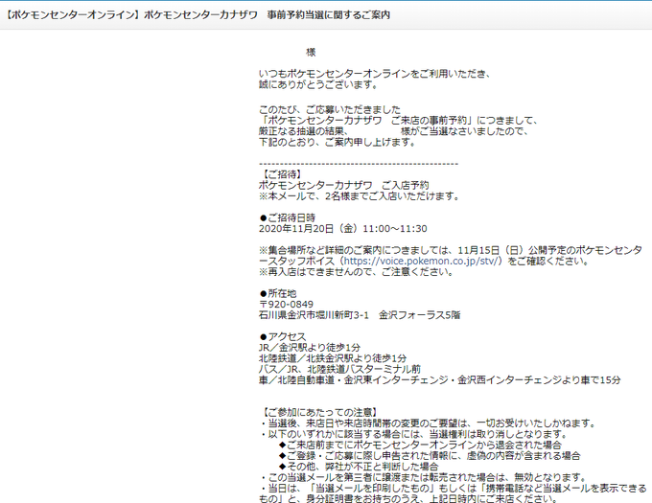The width and height of the screenshot is (652, 503).
Task: Click the address line 石川県金沢市堀川新町3-1
Action: click(x=314, y=315)
